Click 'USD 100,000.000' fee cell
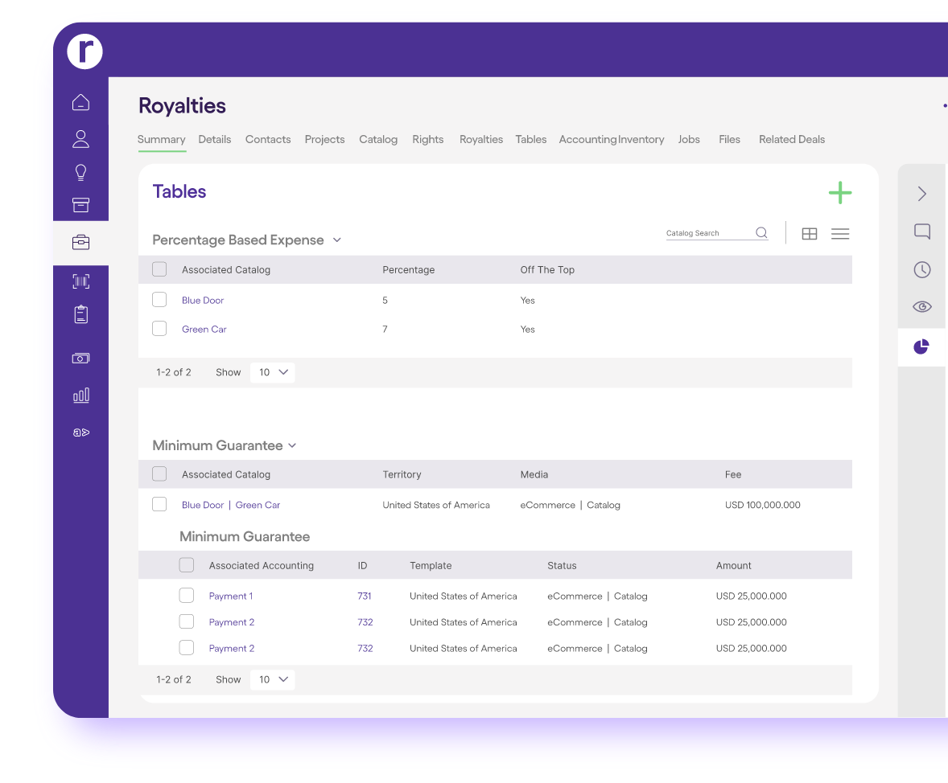Screen dimensions: 948x783 pyautogui.click(x=762, y=505)
